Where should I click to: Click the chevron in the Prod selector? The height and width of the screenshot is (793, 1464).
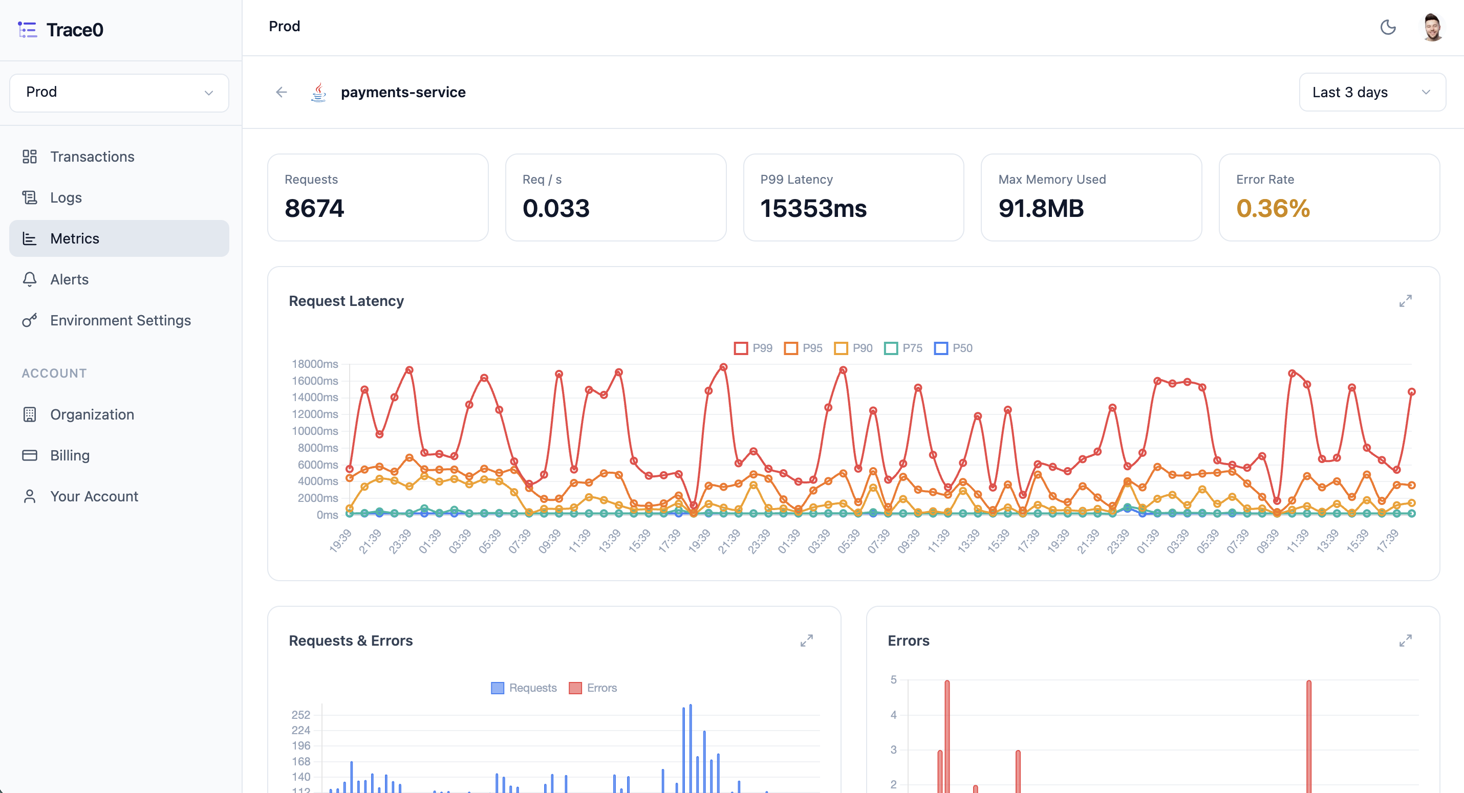click(208, 93)
